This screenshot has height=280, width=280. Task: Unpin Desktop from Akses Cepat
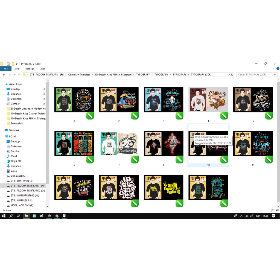[44, 89]
